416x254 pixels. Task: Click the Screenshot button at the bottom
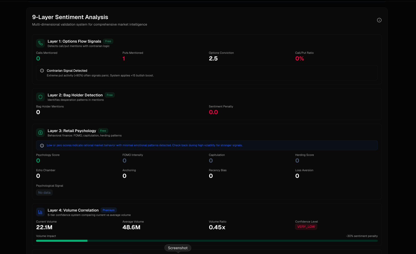[178, 248]
